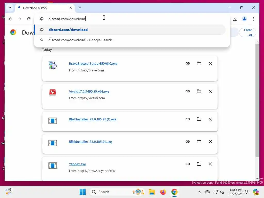The height and width of the screenshot is (198, 264).
Task: Open BraveBrowserSetup-BRV010.exe file link
Action: click(x=93, y=63)
